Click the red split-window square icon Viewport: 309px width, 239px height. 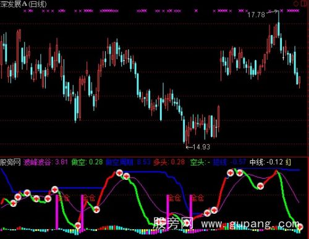[x=304, y=4]
